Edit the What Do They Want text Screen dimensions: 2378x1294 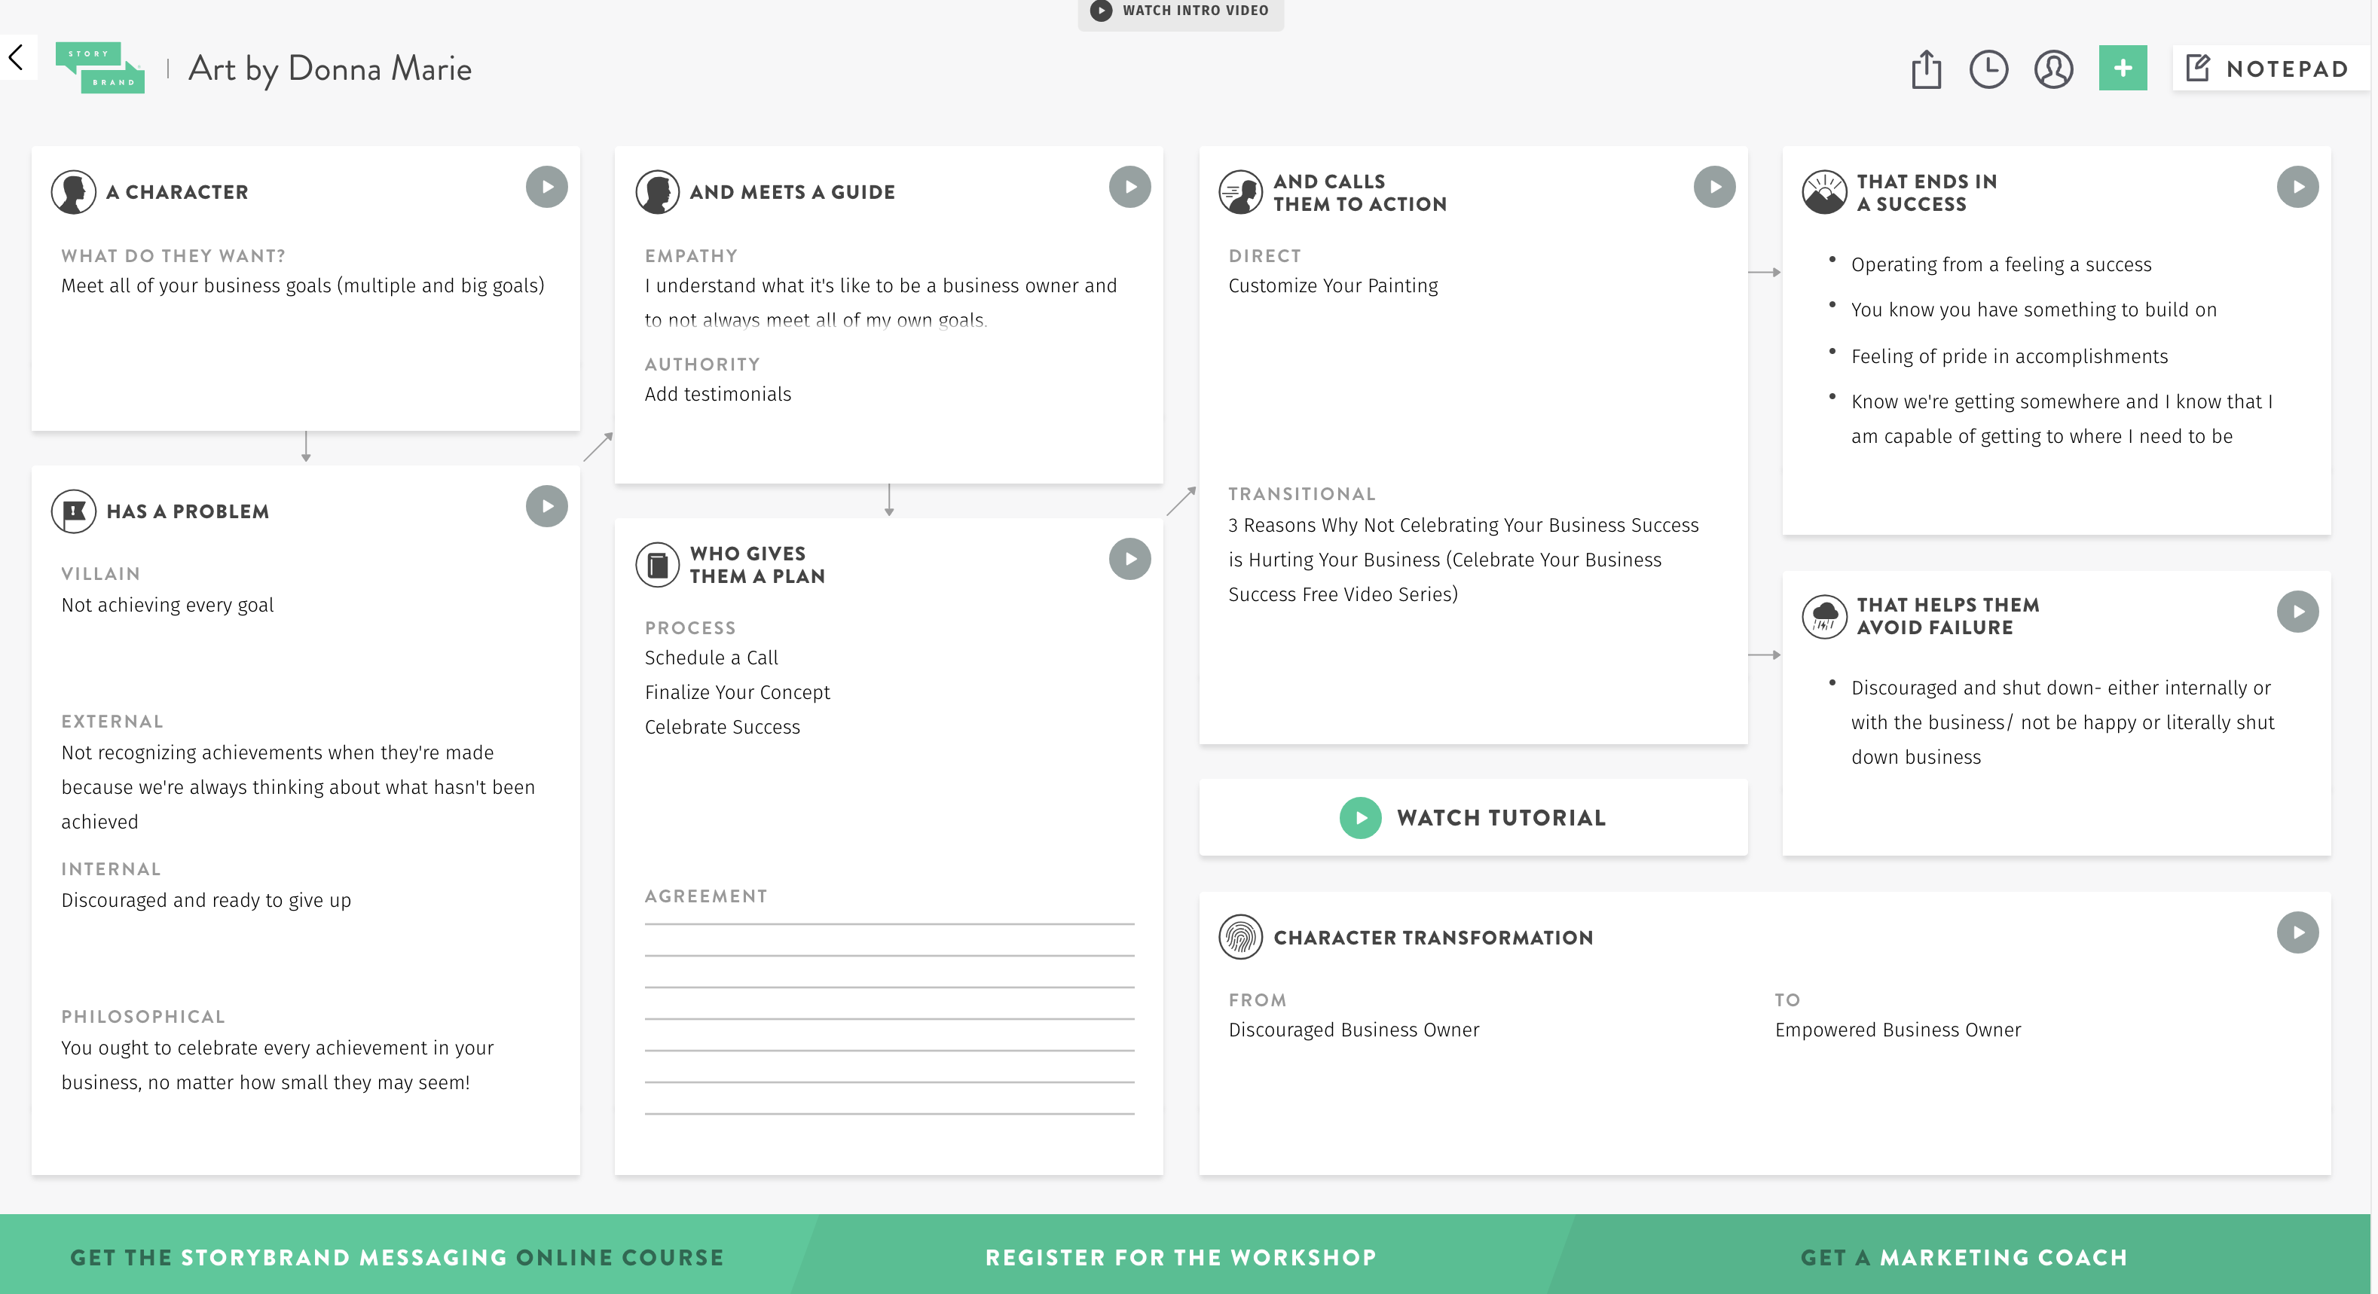[x=303, y=286]
